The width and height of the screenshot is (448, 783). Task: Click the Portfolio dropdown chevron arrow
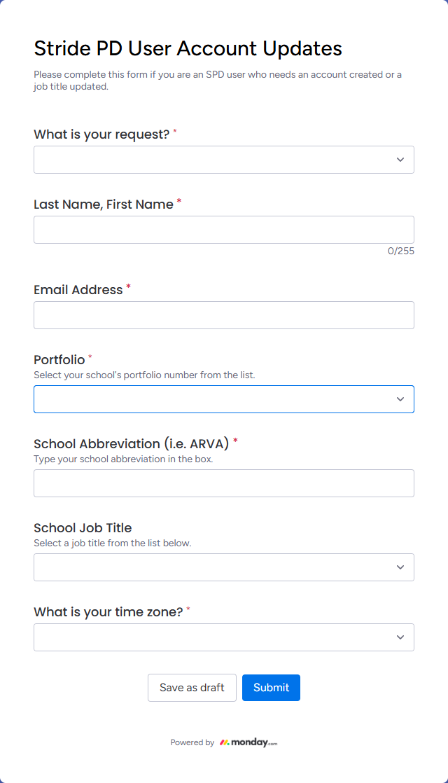400,399
